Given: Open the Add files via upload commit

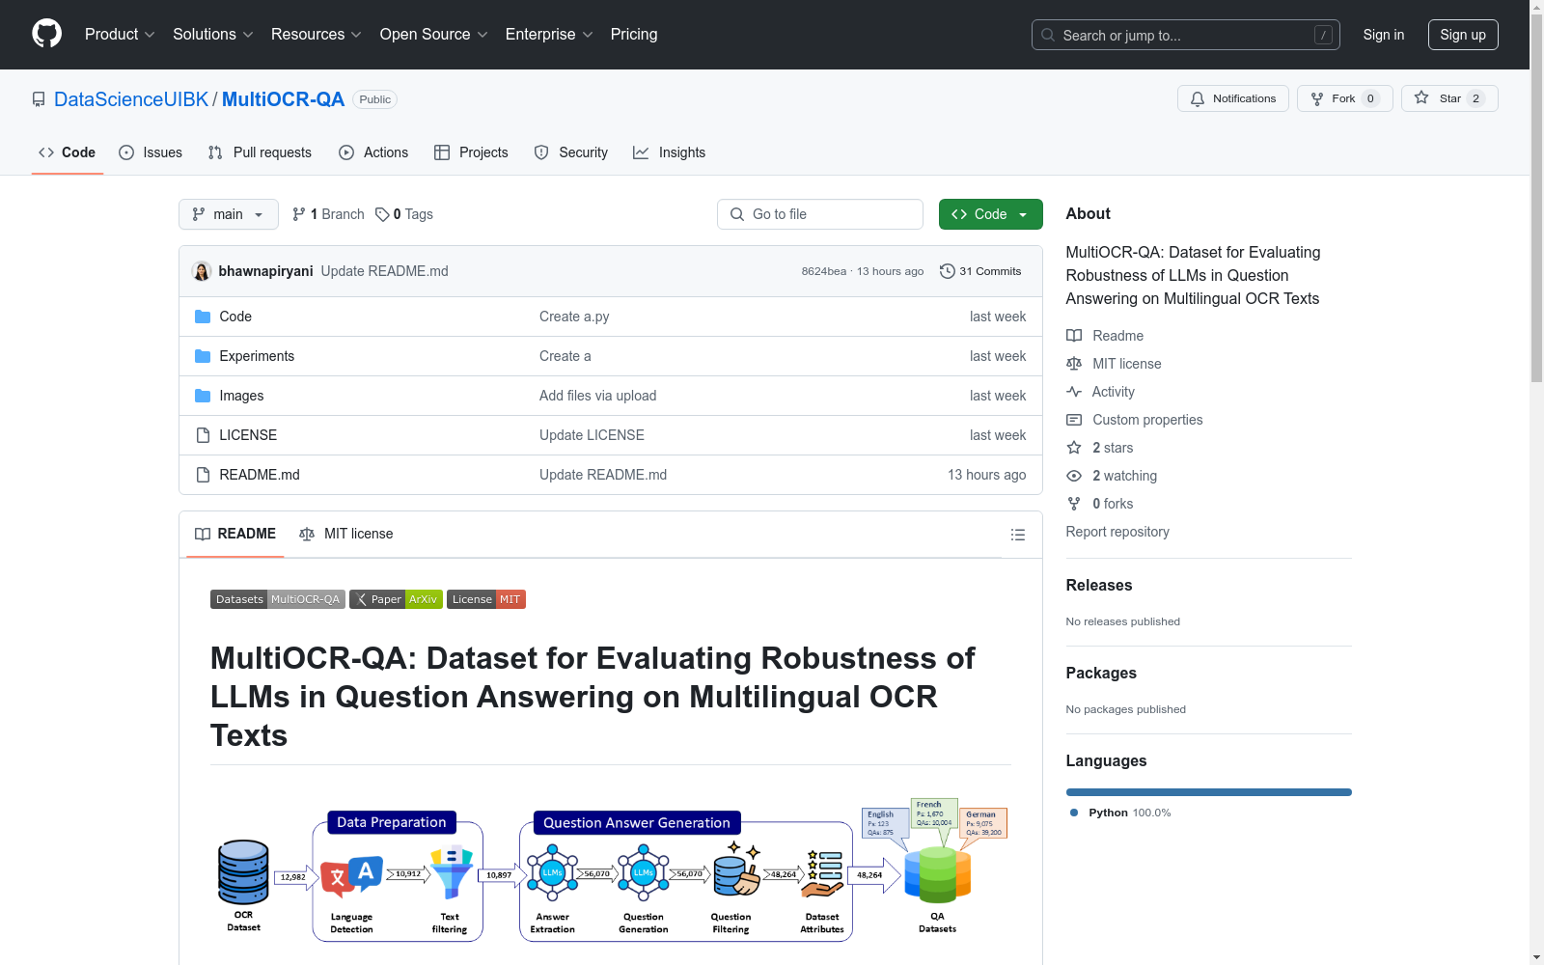Looking at the screenshot, I should pyautogui.click(x=597, y=396).
